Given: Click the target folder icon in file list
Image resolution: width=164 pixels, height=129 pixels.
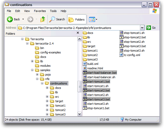Looking at the screenshot, I should click(x=85, y=46).
